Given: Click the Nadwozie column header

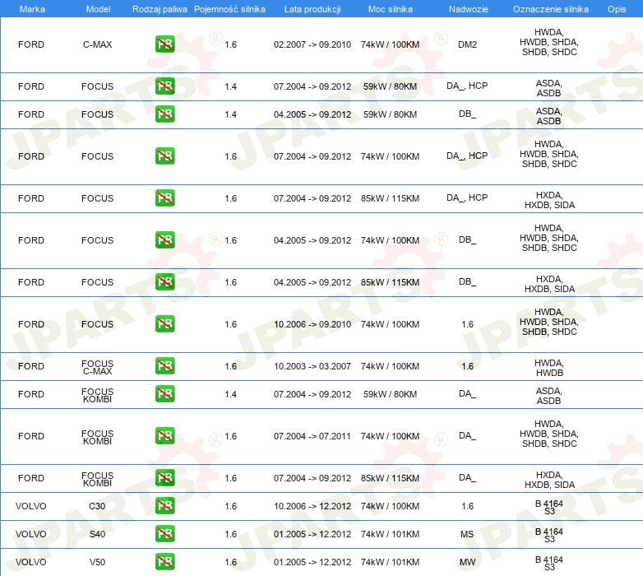Looking at the screenshot, I should point(469,9).
